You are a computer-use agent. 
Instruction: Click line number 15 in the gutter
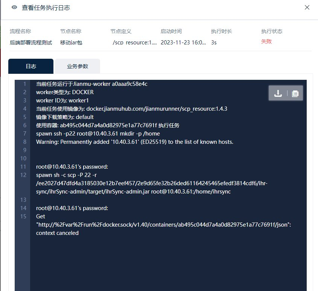click(x=23, y=216)
